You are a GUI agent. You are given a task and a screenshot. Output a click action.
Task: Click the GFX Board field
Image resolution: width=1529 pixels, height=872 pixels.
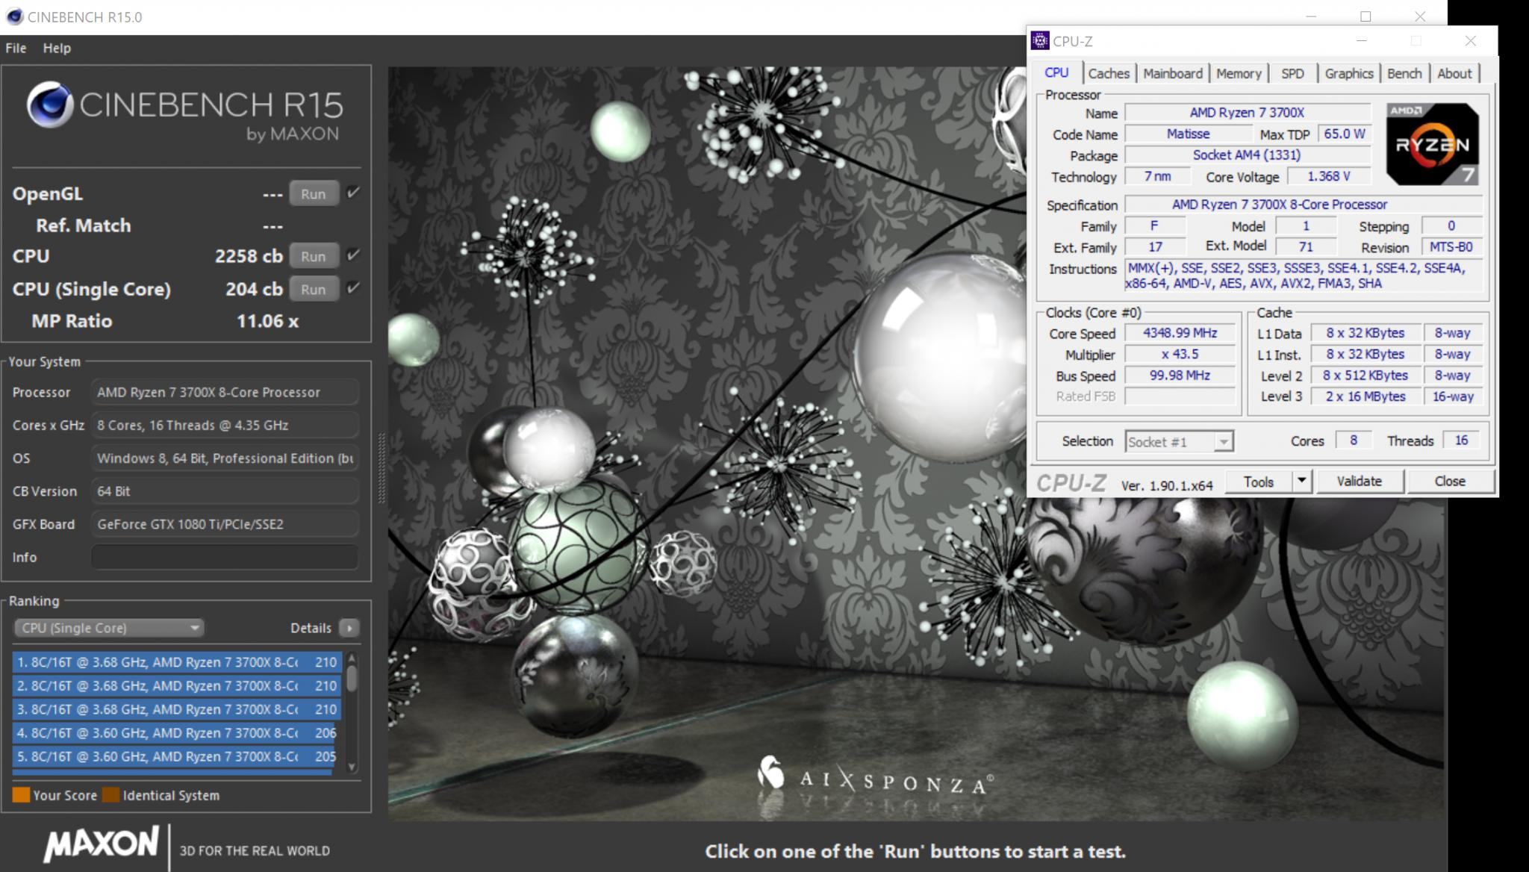225,524
